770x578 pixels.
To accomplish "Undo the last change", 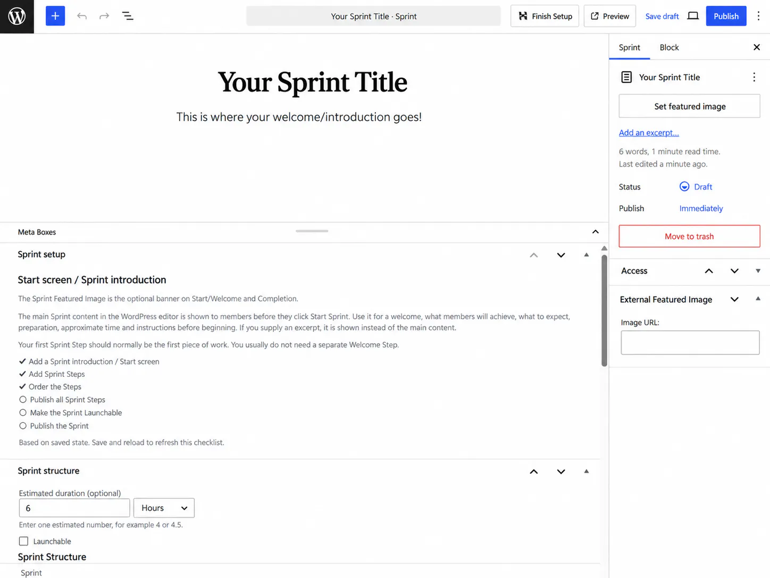I will click(82, 16).
